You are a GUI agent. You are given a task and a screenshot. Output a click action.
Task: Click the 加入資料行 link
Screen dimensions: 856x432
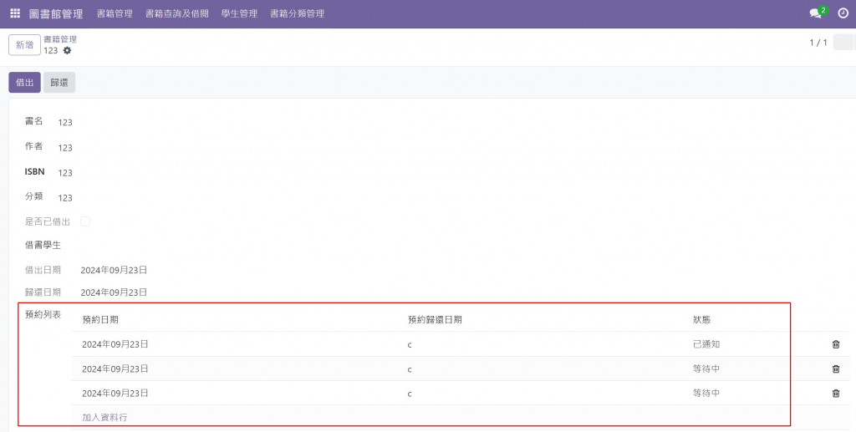tap(104, 417)
